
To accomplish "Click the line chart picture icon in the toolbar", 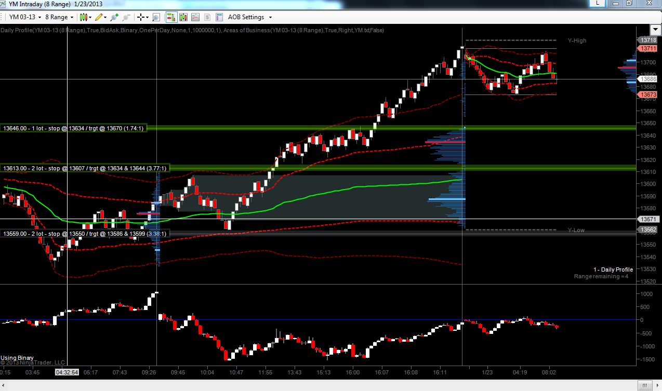I will click(x=195, y=17).
